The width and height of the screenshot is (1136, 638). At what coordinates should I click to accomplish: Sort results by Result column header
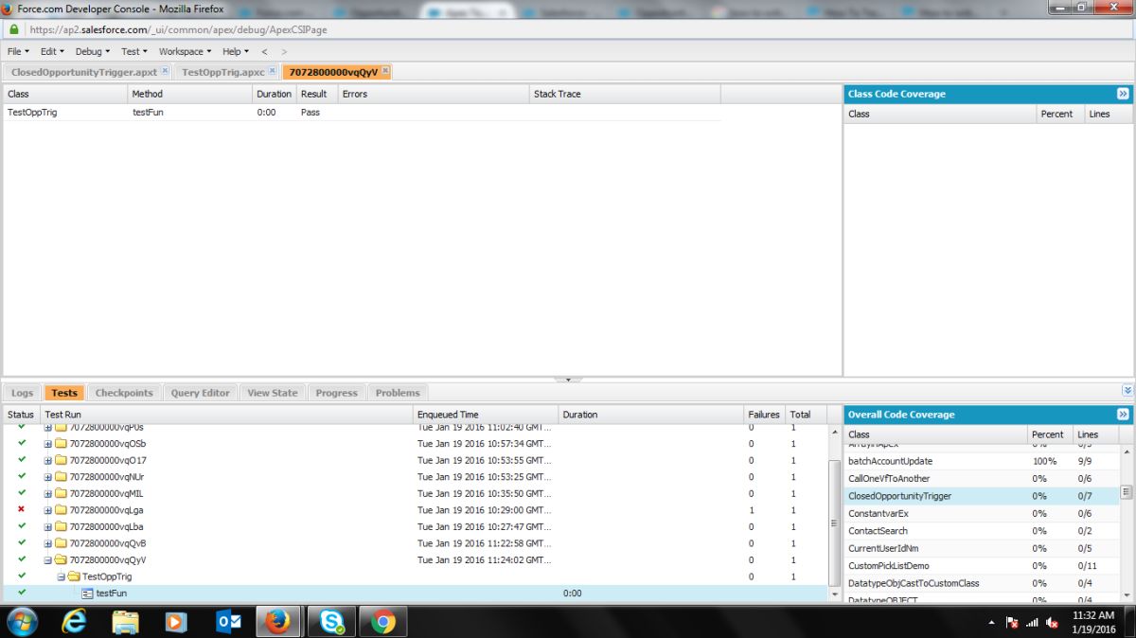coord(317,94)
